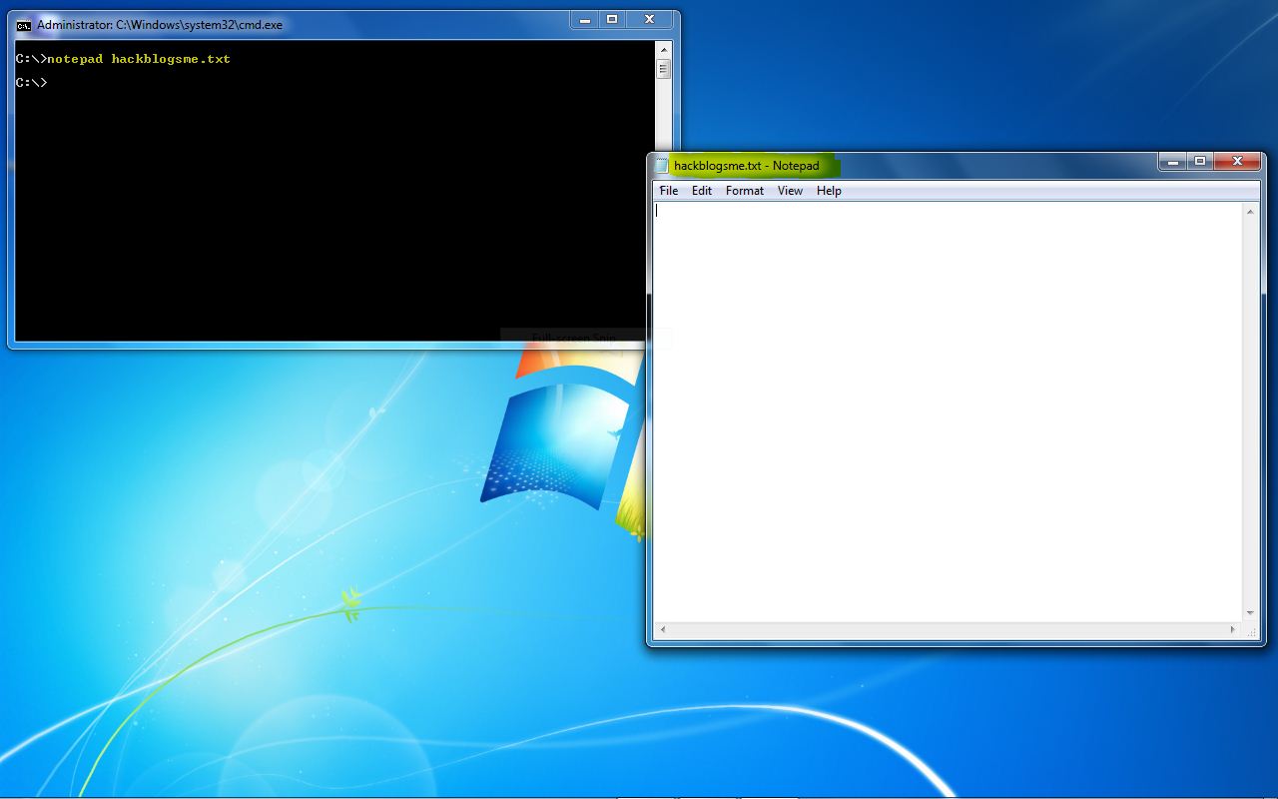Open the Edit menu in Notepad
1278x799 pixels.
coord(702,191)
